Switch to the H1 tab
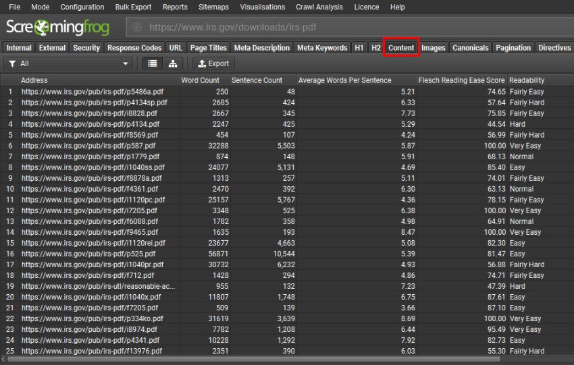Viewport: 574px width, 365px height. pyautogui.click(x=359, y=48)
